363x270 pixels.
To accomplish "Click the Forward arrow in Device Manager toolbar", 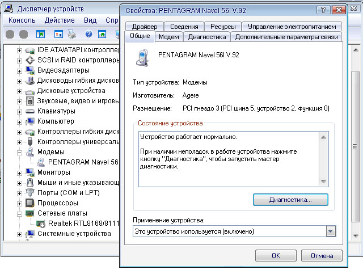I will point(23,34).
